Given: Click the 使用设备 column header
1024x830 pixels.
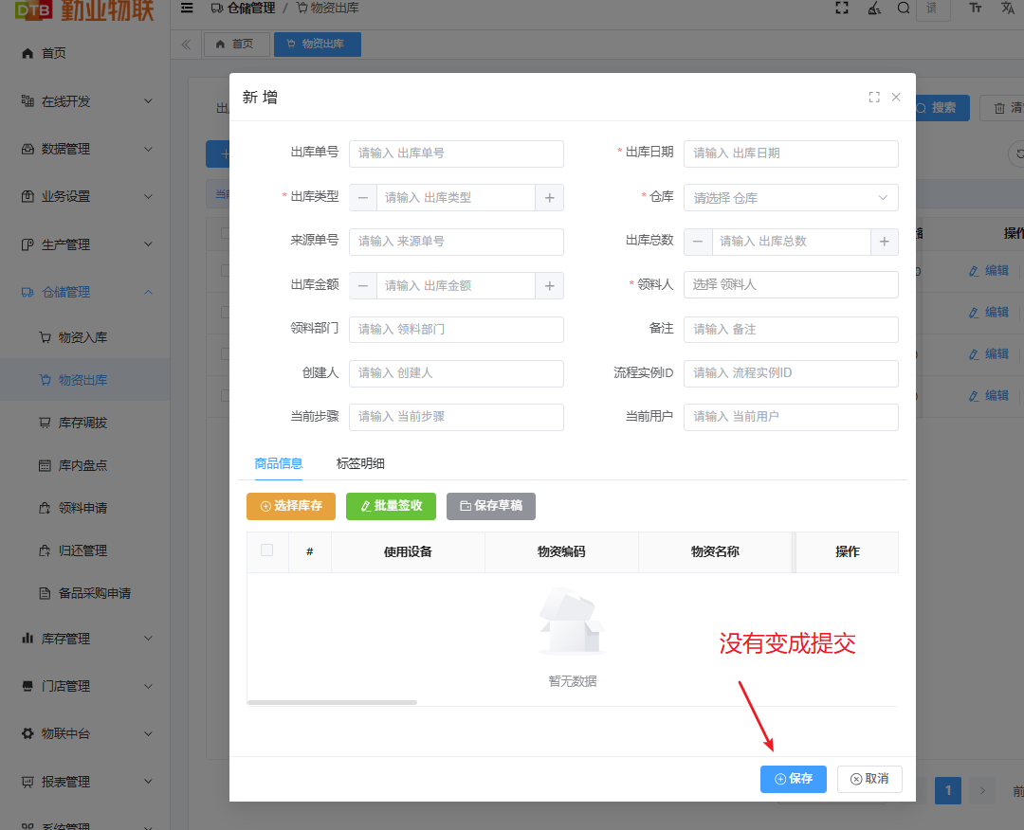Looking at the screenshot, I should [408, 552].
